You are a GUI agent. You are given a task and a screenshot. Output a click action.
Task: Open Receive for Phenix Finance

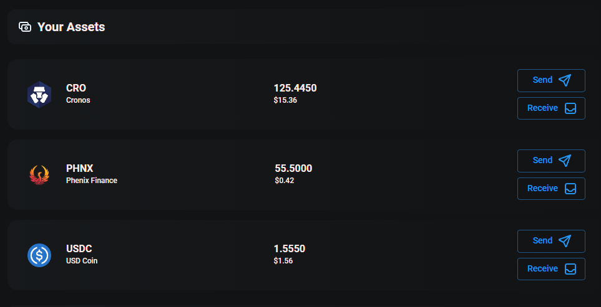pos(551,189)
